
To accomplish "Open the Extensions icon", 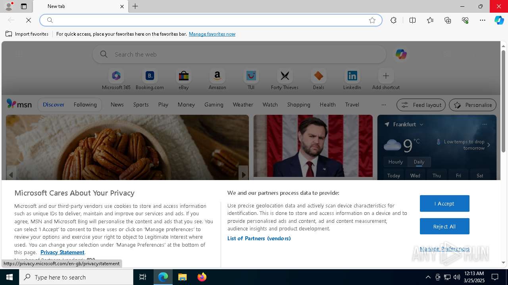I will [393, 20].
